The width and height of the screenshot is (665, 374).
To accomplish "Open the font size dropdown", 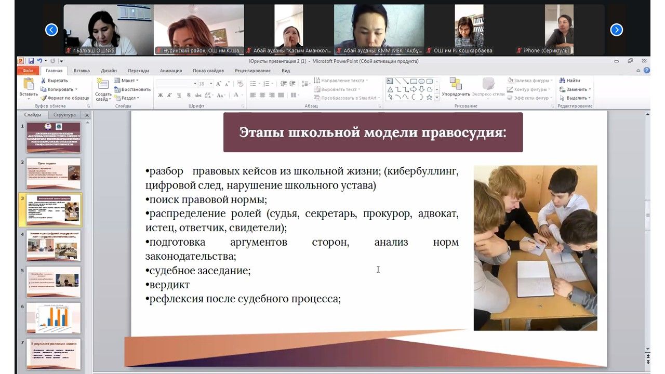I will pos(210,84).
